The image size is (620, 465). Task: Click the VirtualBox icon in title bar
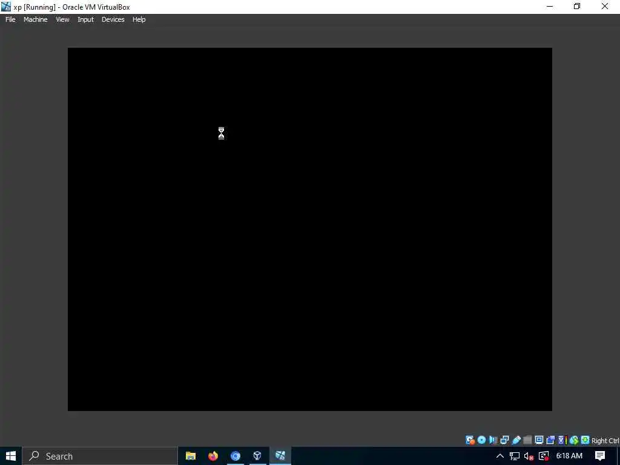[6, 7]
